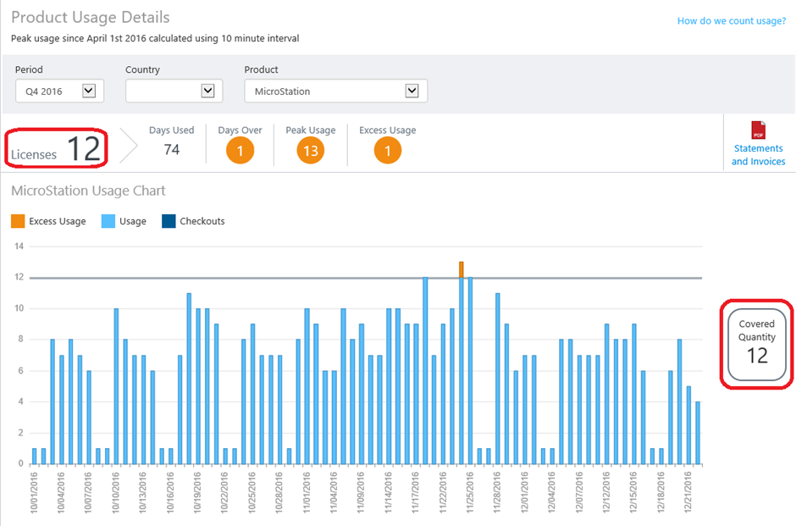The width and height of the screenshot is (796, 526).
Task: Click the 12/18/2016 date label
Action: point(661,492)
